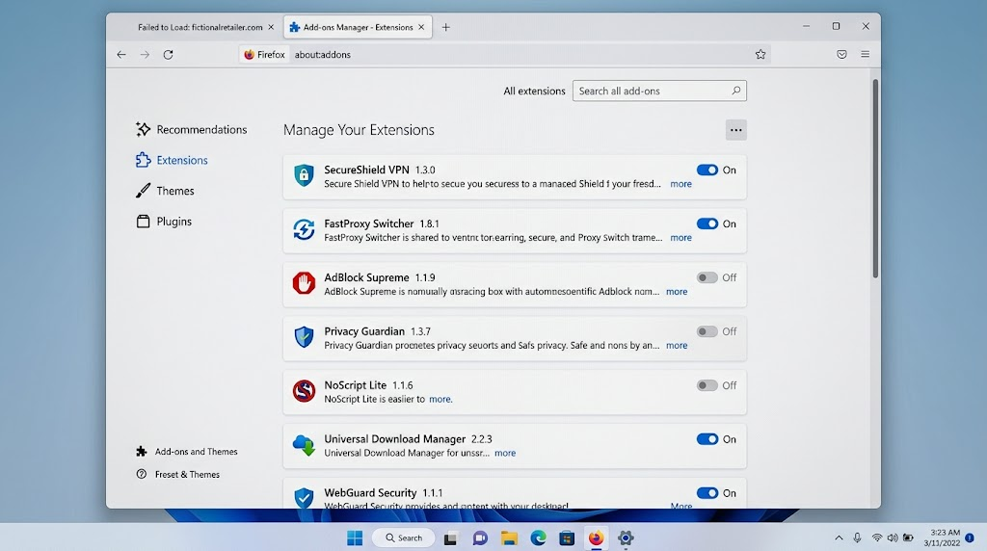This screenshot has height=551, width=987.
Task: Disable the SecureShield VPN toggle
Action: (x=707, y=170)
